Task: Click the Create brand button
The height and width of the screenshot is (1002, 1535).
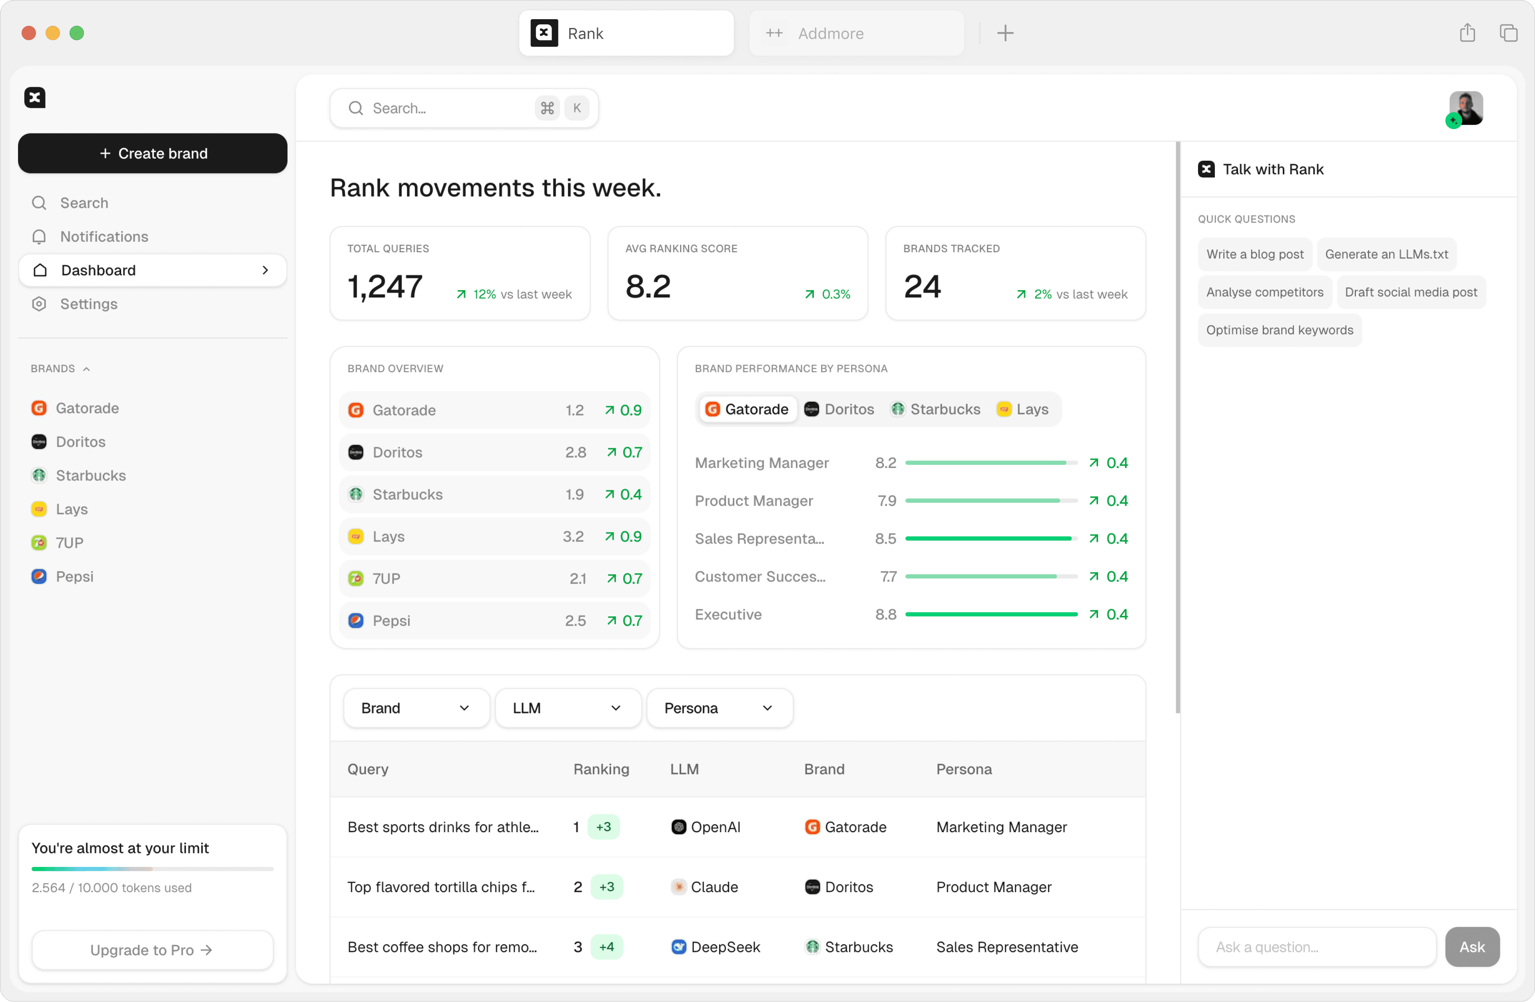Action: [152, 153]
